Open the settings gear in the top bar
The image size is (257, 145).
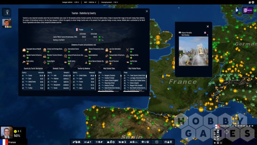pyautogui.click(x=253, y=2)
